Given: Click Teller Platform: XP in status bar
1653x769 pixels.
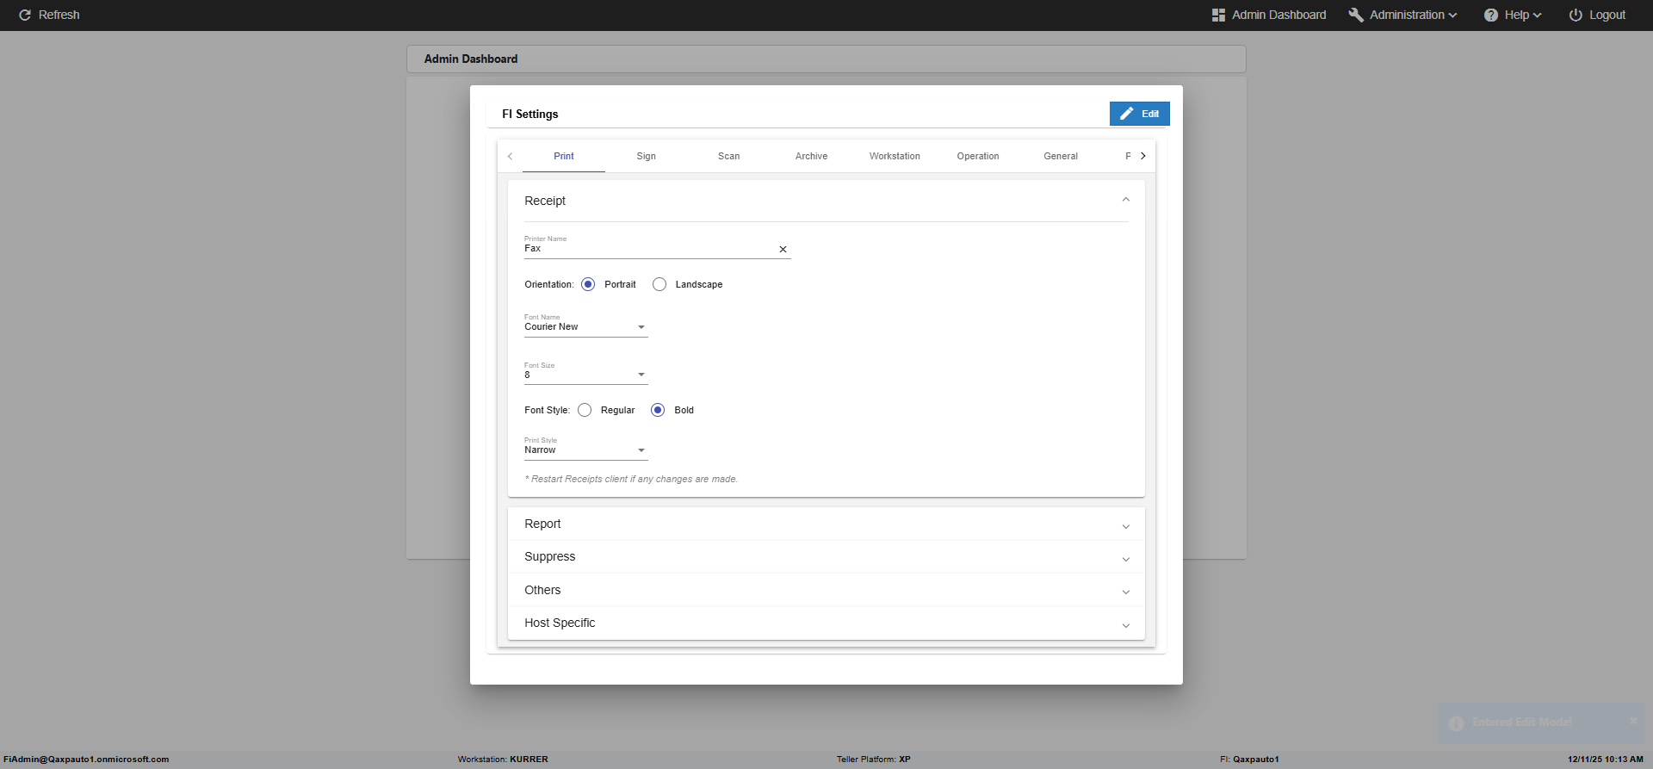Looking at the screenshot, I should (x=874, y=760).
